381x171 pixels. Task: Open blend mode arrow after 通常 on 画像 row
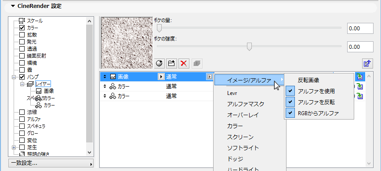click(209, 77)
